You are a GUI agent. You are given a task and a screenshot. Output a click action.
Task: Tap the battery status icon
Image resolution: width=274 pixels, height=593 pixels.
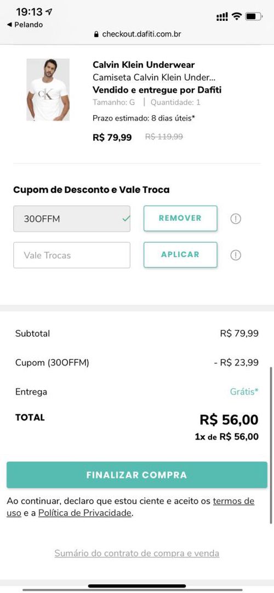(253, 16)
